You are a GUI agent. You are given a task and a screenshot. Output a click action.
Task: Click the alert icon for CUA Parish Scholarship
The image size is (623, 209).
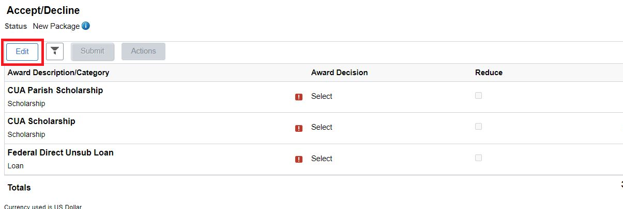click(298, 97)
